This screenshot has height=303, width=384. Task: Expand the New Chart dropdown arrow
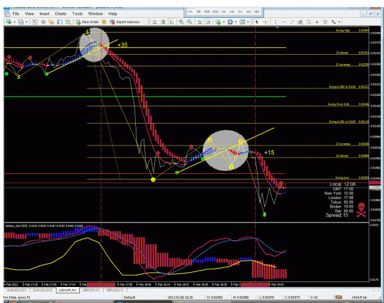[x=15, y=22]
